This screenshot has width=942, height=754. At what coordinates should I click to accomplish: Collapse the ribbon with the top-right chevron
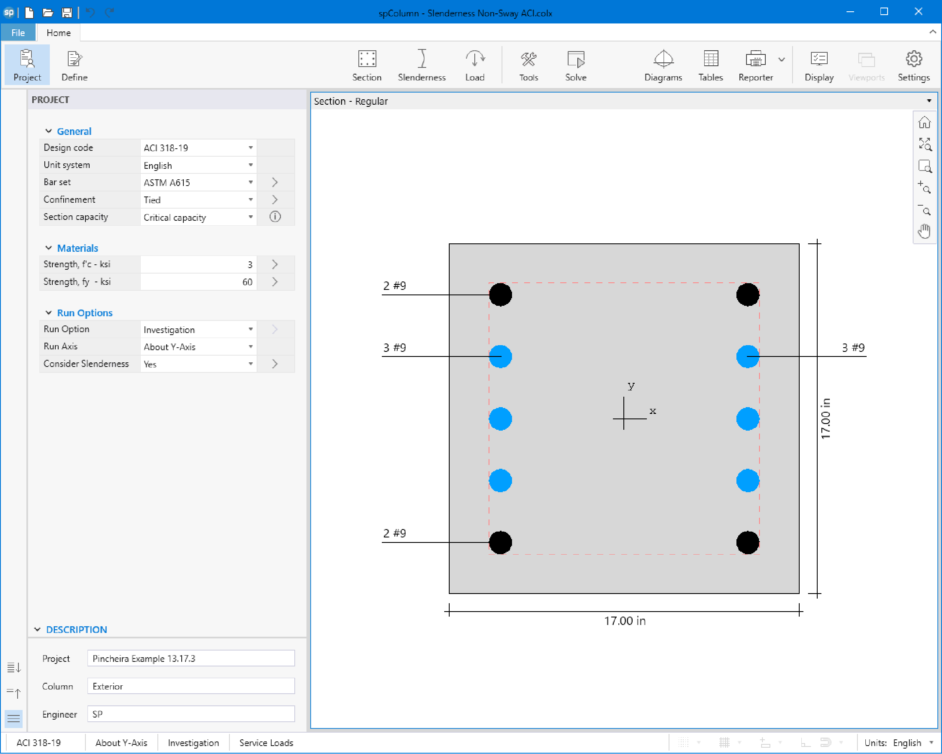coord(933,32)
